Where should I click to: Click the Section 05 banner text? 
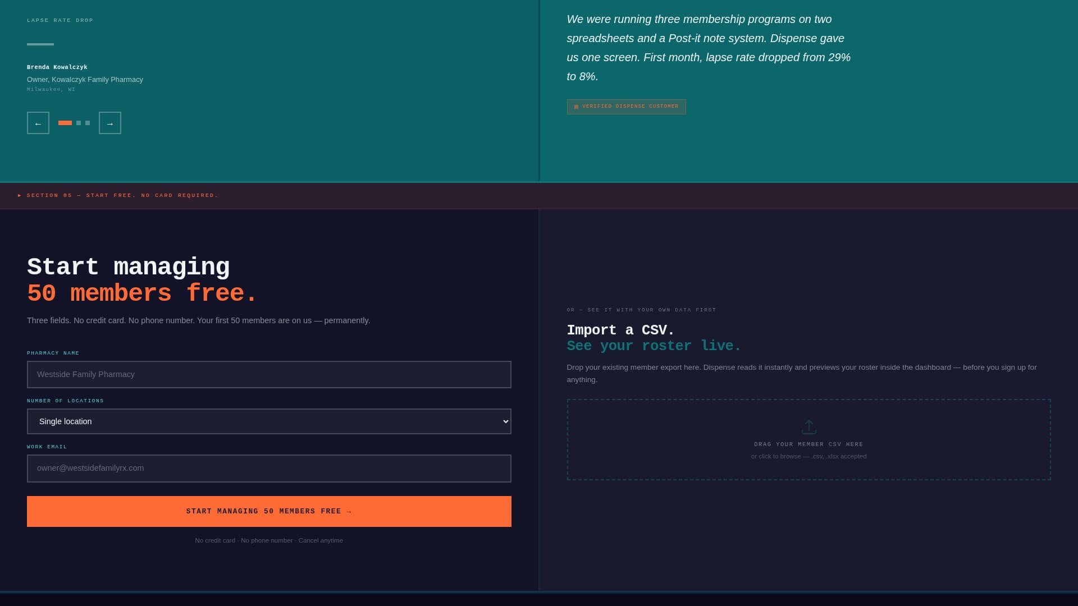coord(118,195)
